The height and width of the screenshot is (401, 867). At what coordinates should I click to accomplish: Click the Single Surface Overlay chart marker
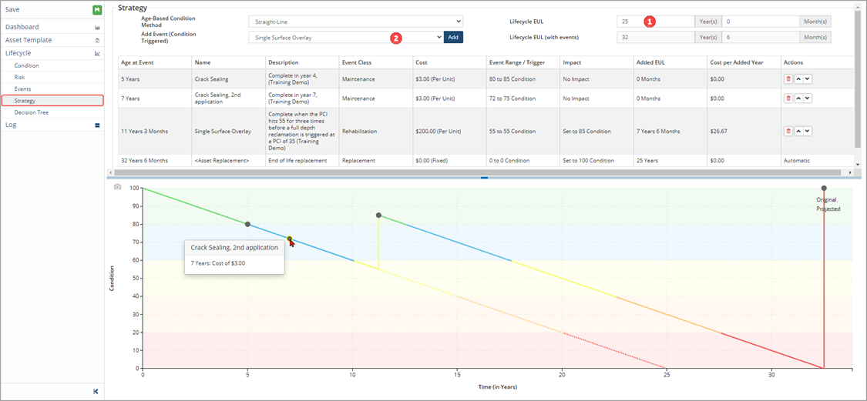(378, 216)
